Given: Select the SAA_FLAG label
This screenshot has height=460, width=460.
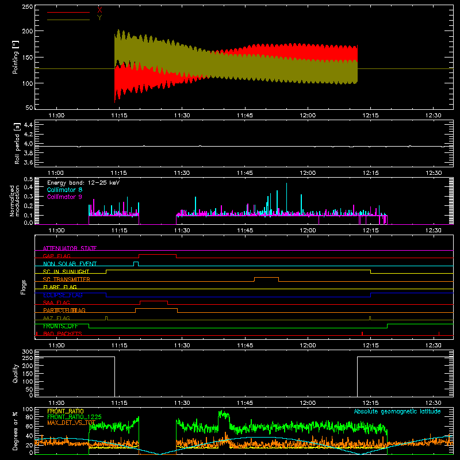Looking at the screenshot, I should point(56,302).
